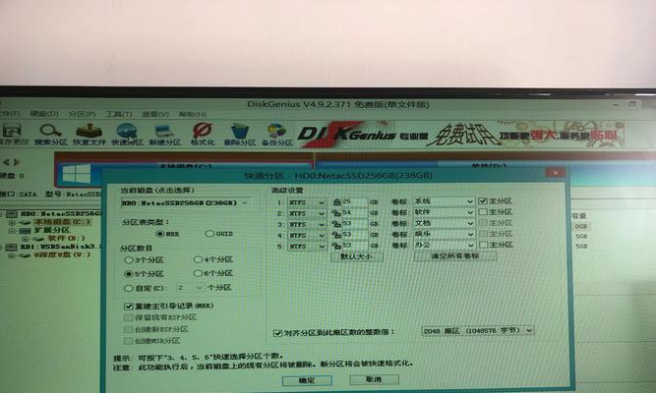
Task: Toggle the size lock icon for partition 3
Action: tap(335, 224)
